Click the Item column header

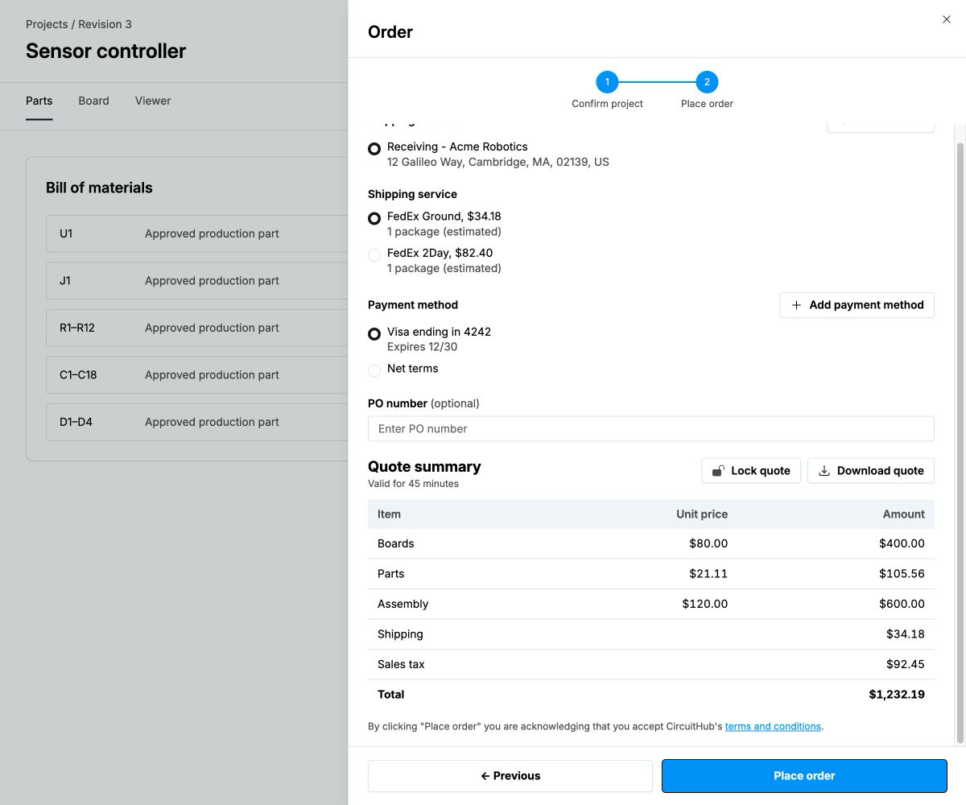pyautogui.click(x=389, y=514)
